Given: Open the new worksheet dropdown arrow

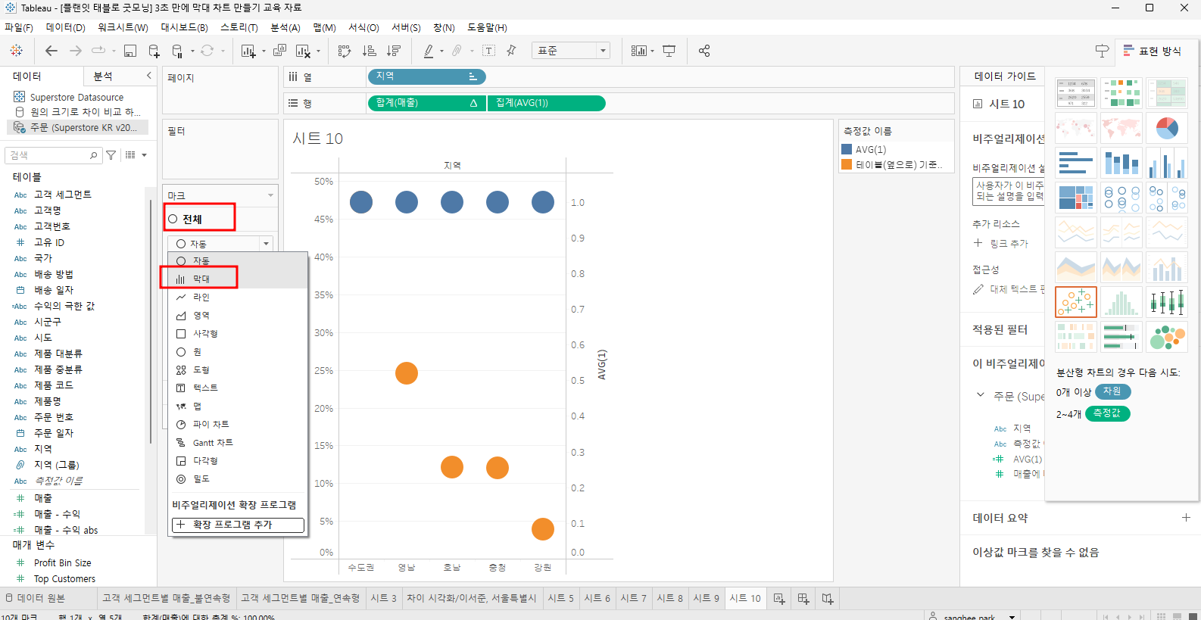Looking at the screenshot, I should [x=264, y=51].
